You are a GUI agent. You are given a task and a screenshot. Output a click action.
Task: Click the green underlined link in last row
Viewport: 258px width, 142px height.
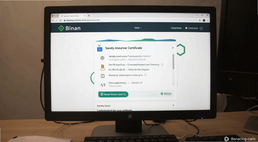(117, 83)
